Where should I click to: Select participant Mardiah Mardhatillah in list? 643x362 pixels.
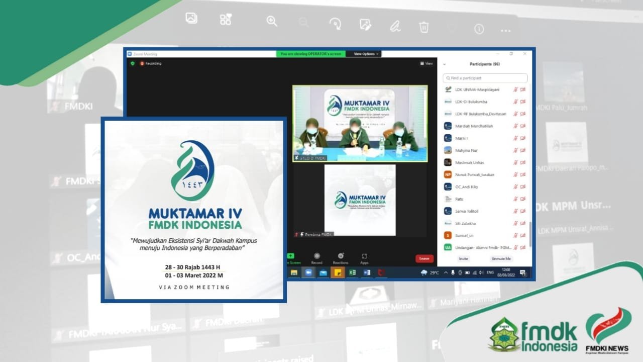tap(474, 126)
